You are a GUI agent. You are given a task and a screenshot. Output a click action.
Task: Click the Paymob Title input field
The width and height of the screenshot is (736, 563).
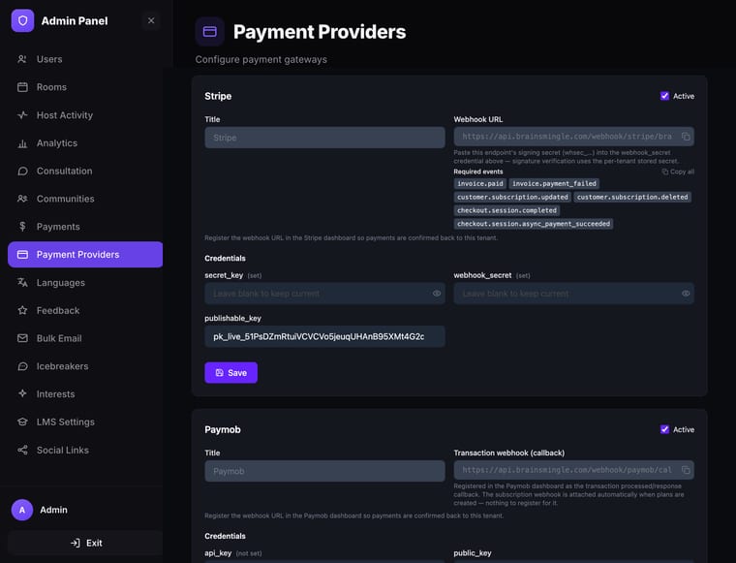tap(324, 471)
